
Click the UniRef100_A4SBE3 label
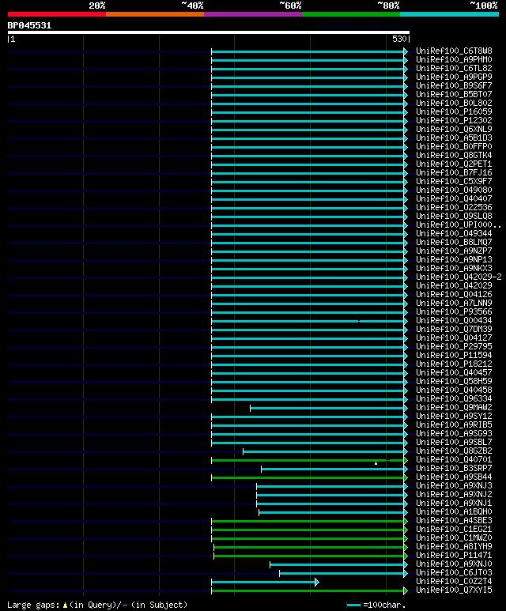coord(454,521)
